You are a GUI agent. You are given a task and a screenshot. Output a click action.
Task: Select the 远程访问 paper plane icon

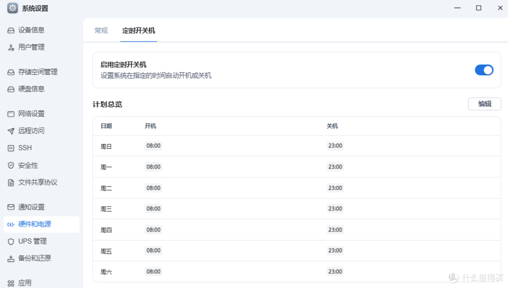click(11, 131)
